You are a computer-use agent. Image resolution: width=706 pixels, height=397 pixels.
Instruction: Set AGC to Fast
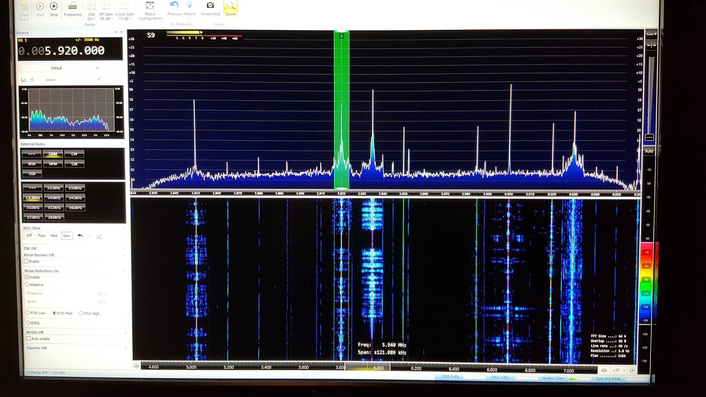(x=41, y=236)
